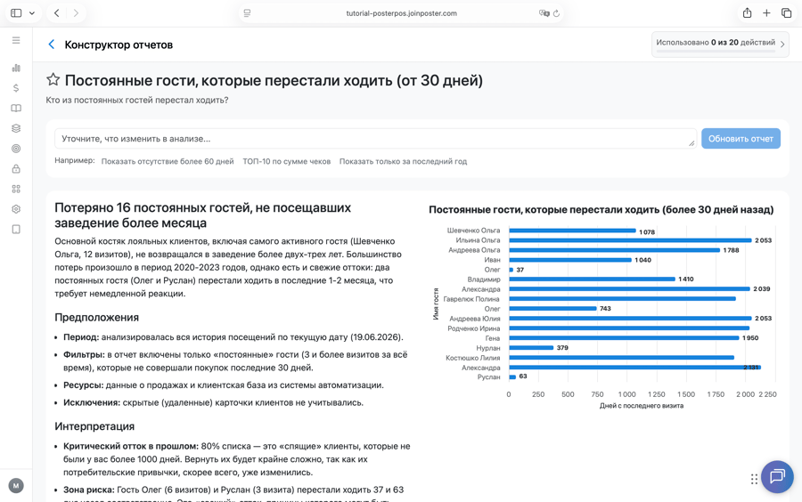Screen dimensions: 802x502
Task: Choose suggestion 'ТОП-10 по сумме чеков'
Action: [286, 161]
